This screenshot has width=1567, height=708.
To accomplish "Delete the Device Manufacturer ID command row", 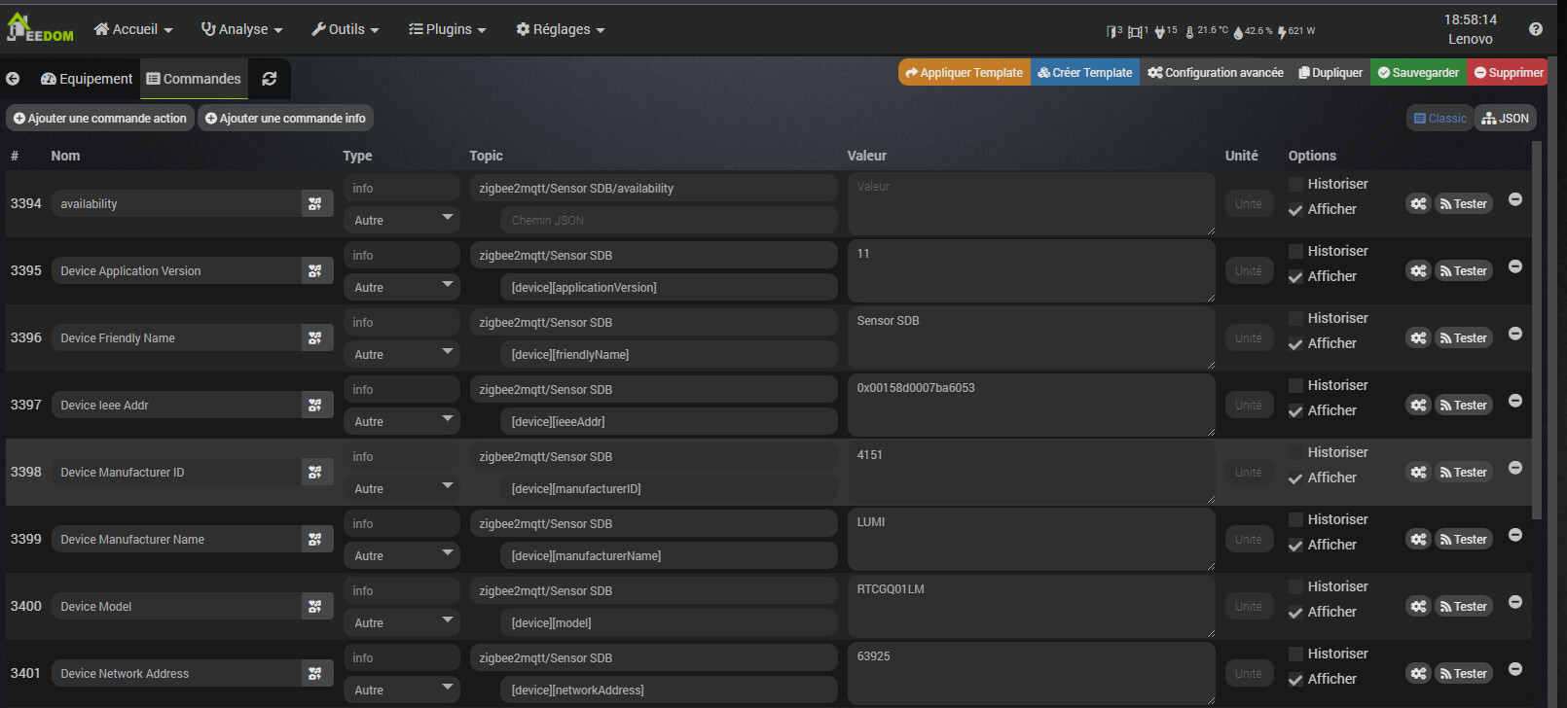I will click(1515, 468).
